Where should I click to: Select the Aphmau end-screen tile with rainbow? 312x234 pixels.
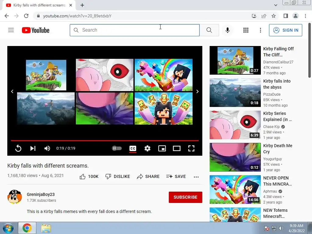pyautogui.click(x=164, y=75)
